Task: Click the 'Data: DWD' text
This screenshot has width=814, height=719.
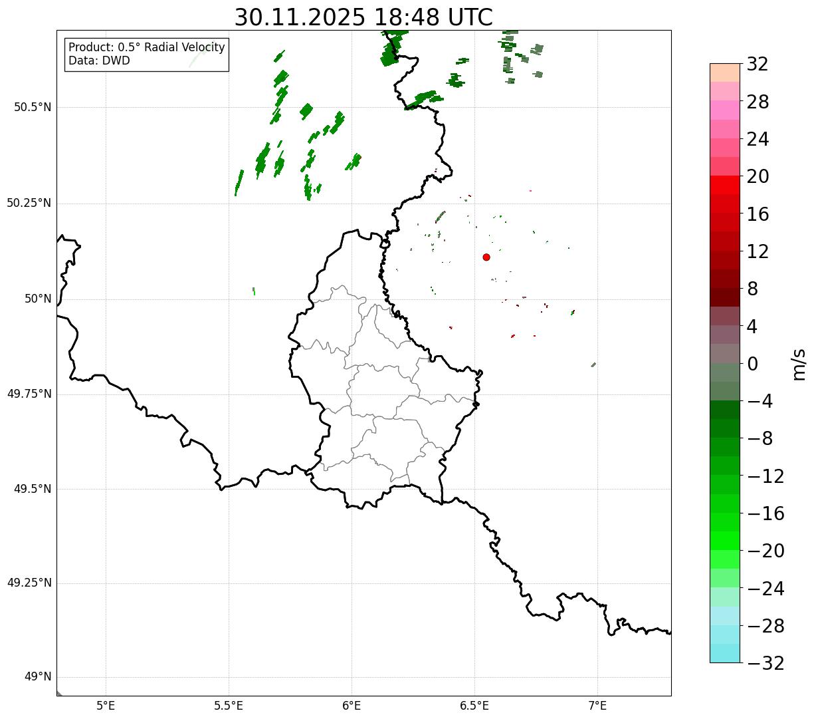Action: pos(99,61)
